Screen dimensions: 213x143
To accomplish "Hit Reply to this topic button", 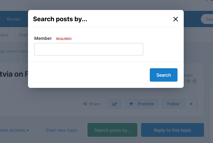I will pyautogui.click(x=172, y=130).
